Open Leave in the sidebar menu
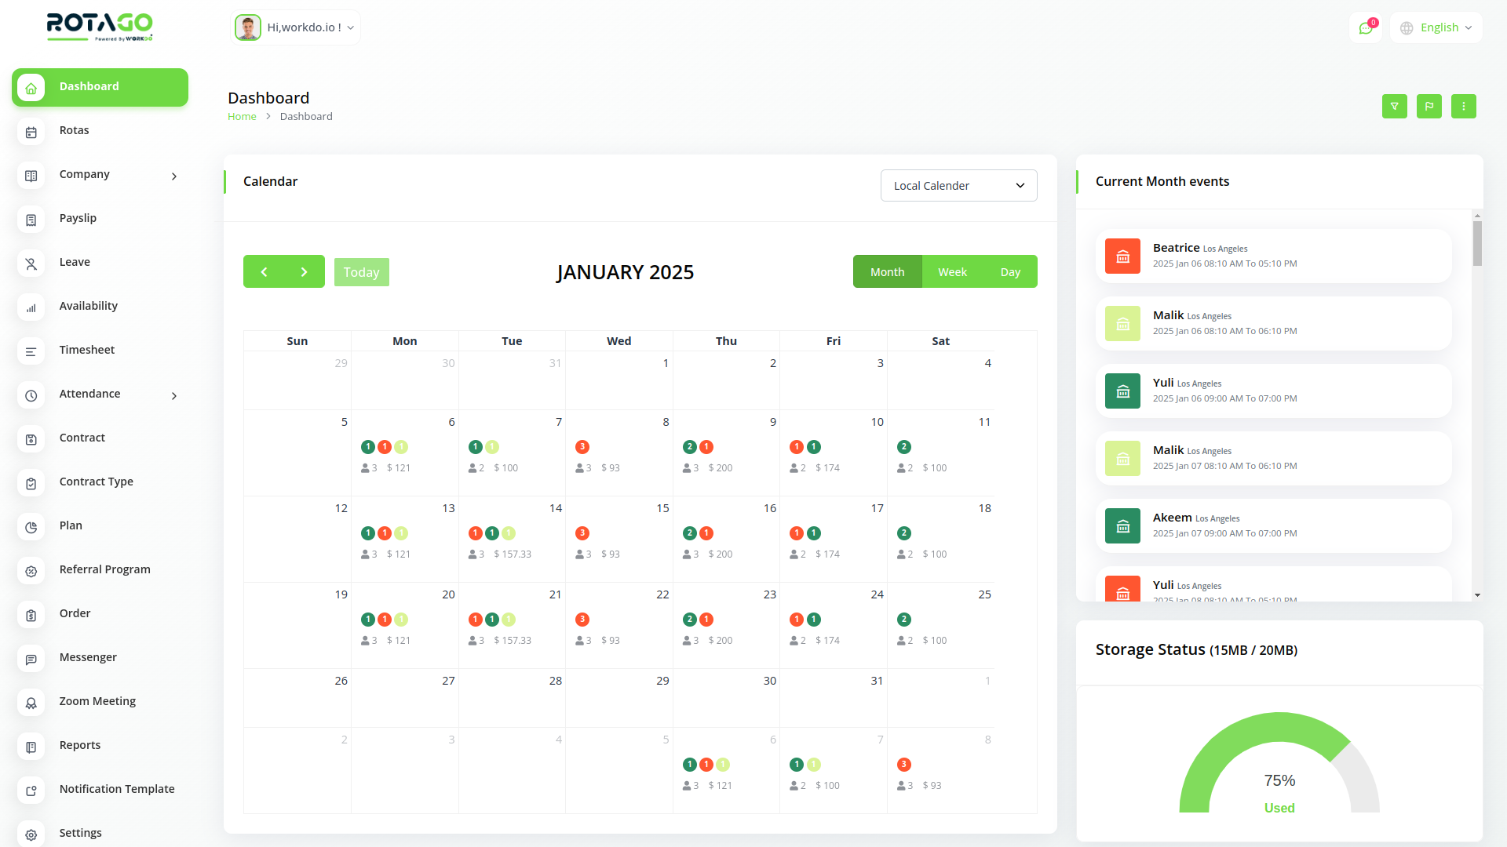This screenshot has width=1507, height=847. pos(75,262)
